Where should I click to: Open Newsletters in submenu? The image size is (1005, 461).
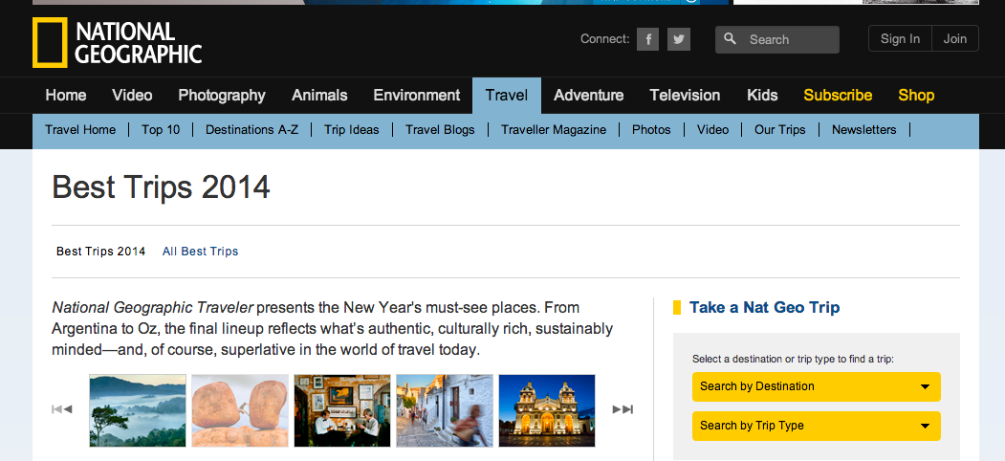click(x=864, y=129)
